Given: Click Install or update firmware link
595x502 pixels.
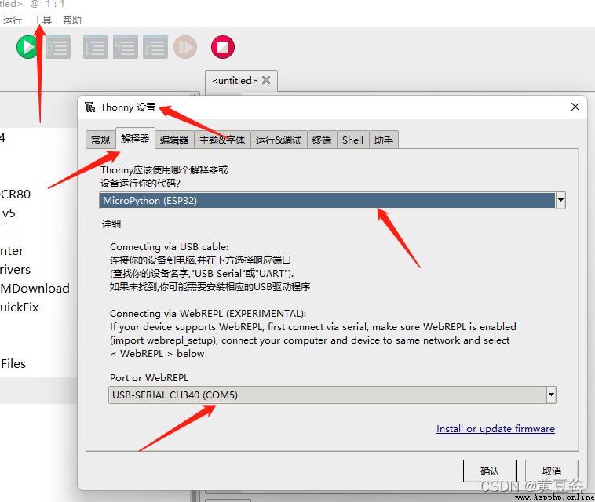Looking at the screenshot, I should click(x=495, y=429).
